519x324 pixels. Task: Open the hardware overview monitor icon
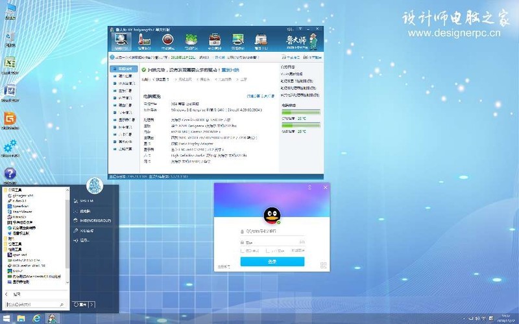tap(121, 41)
